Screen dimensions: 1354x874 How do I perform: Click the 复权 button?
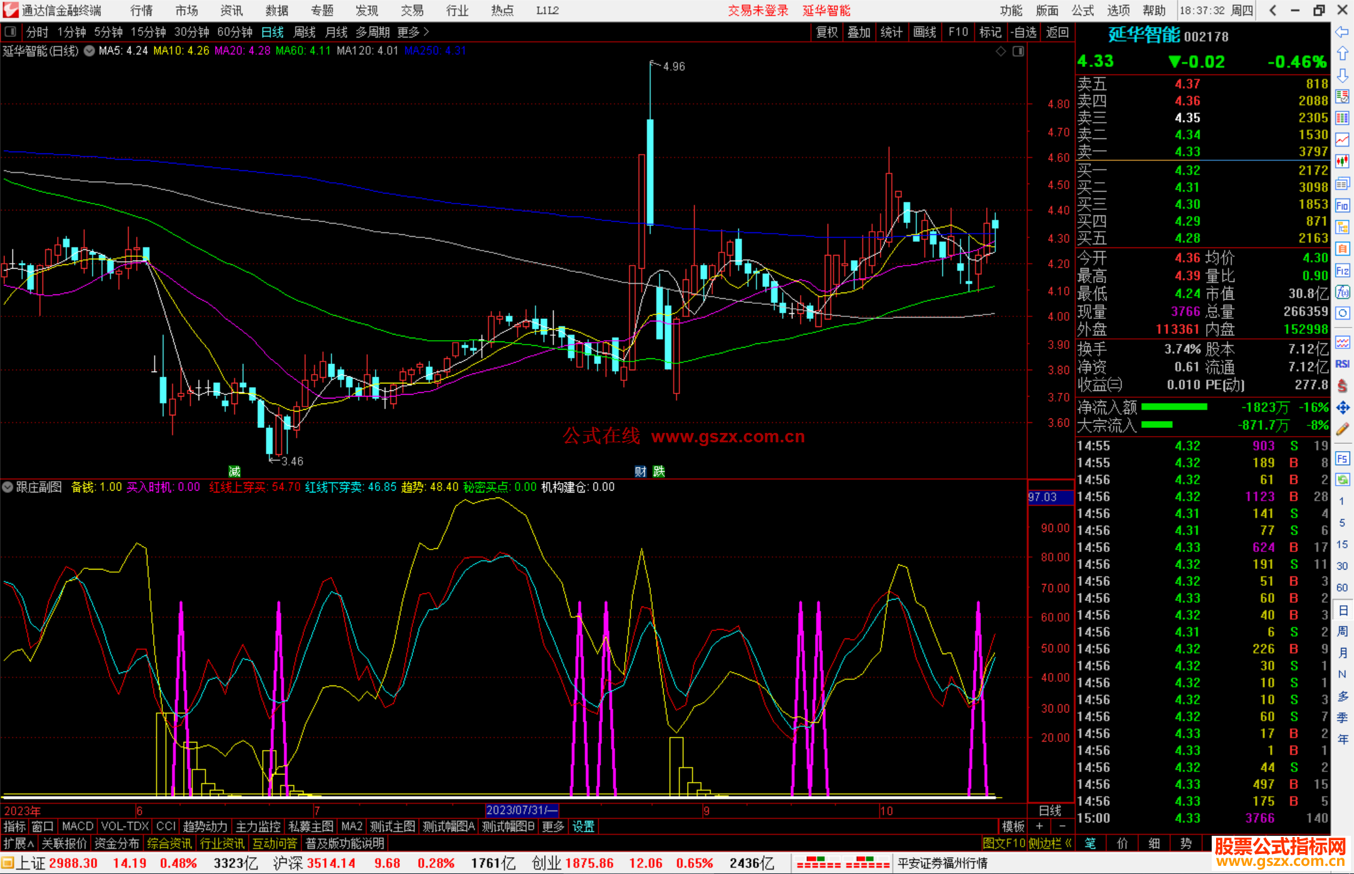click(x=827, y=32)
